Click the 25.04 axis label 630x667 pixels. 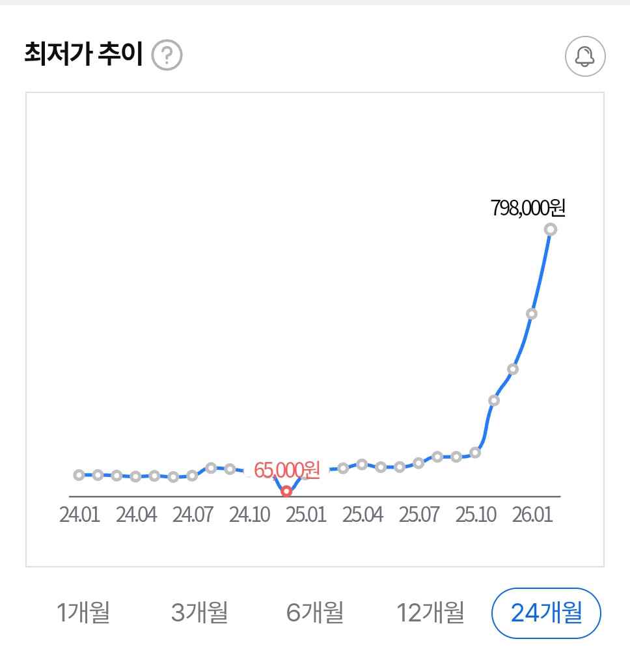point(363,515)
